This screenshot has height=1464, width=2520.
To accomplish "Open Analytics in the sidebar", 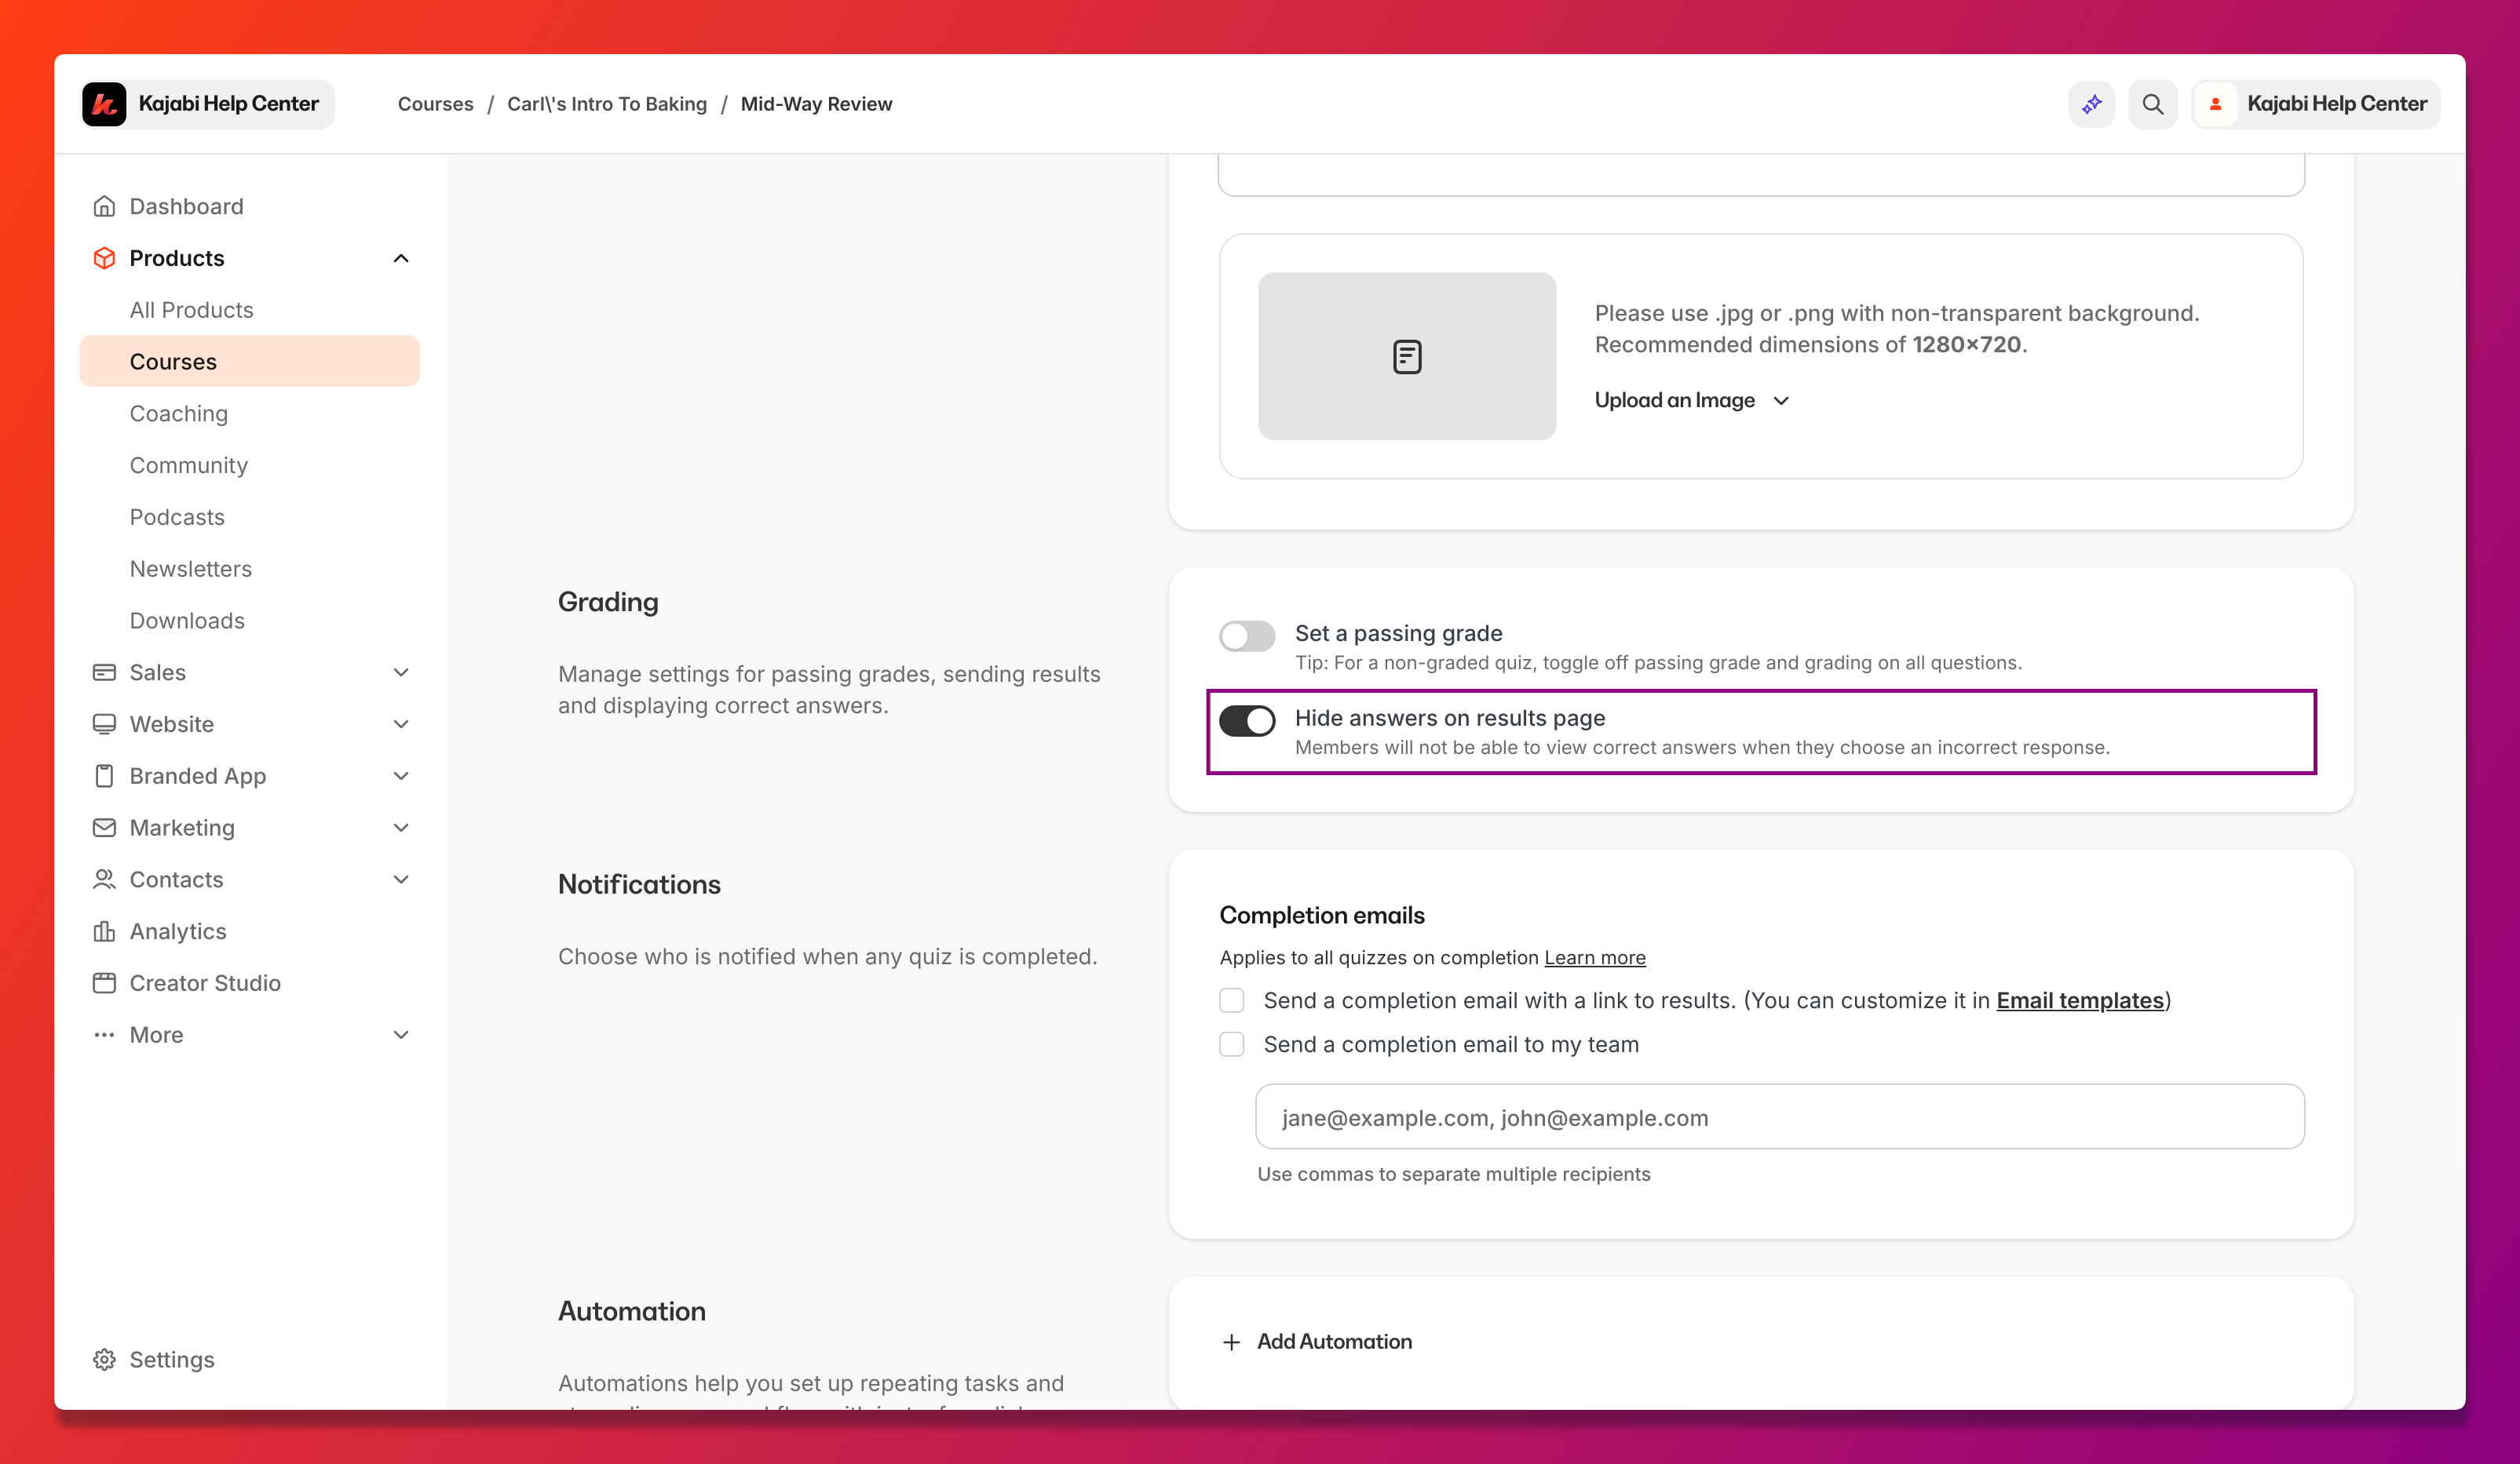I will coord(178,931).
